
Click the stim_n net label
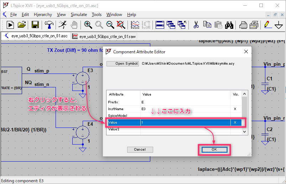[42, 84]
